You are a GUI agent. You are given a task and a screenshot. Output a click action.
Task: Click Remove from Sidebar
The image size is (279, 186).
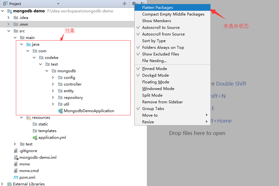point(162,102)
